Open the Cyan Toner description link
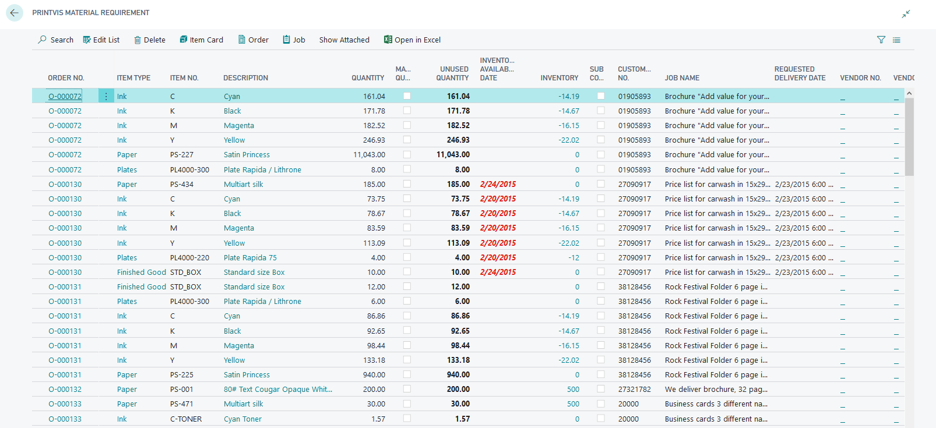Image resolution: width=936 pixels, height=428 pixels. (x=242, y=419)
